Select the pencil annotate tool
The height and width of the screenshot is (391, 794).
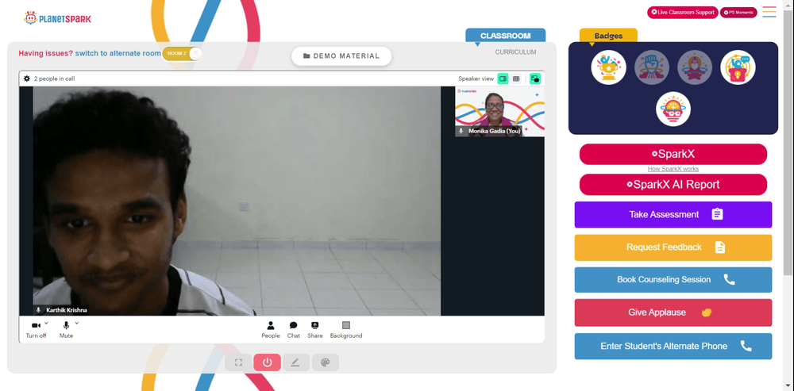(x=295, y=362)
